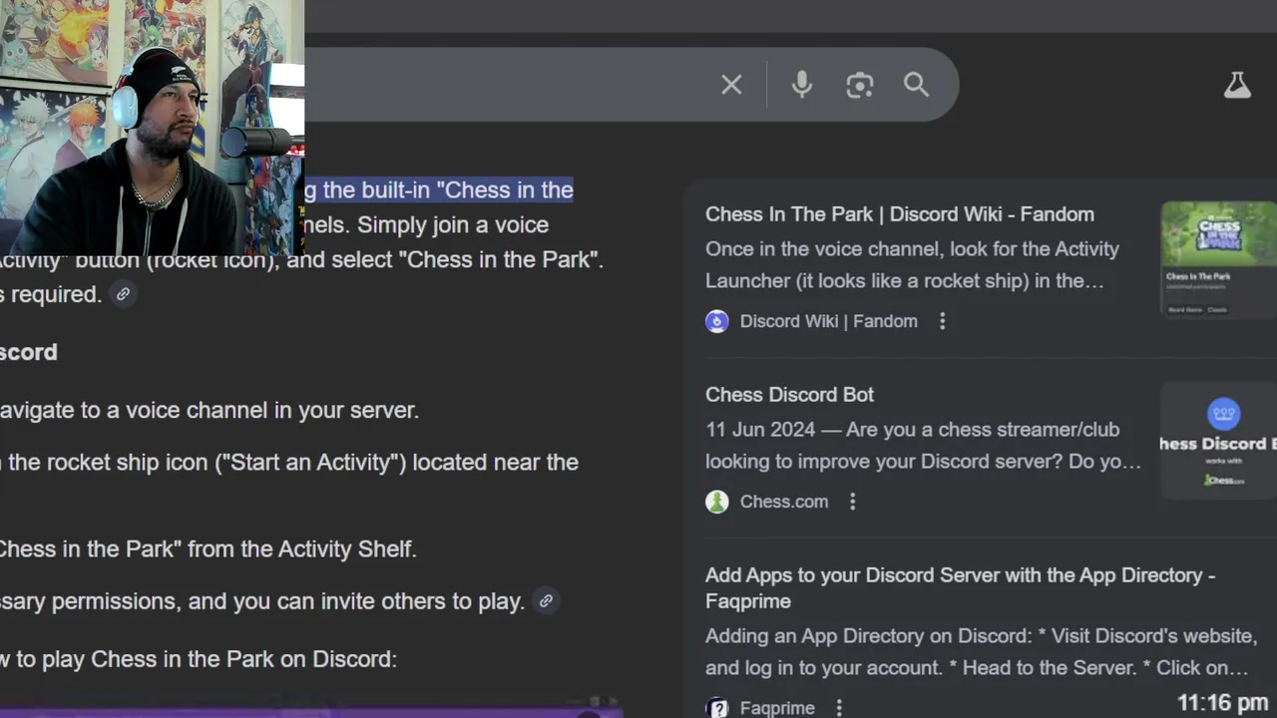Click the Chess In The Park thumbnail image
The width and height of the screenshot is (1277, 718).
pyautogui.click(x=1219, y=259)
